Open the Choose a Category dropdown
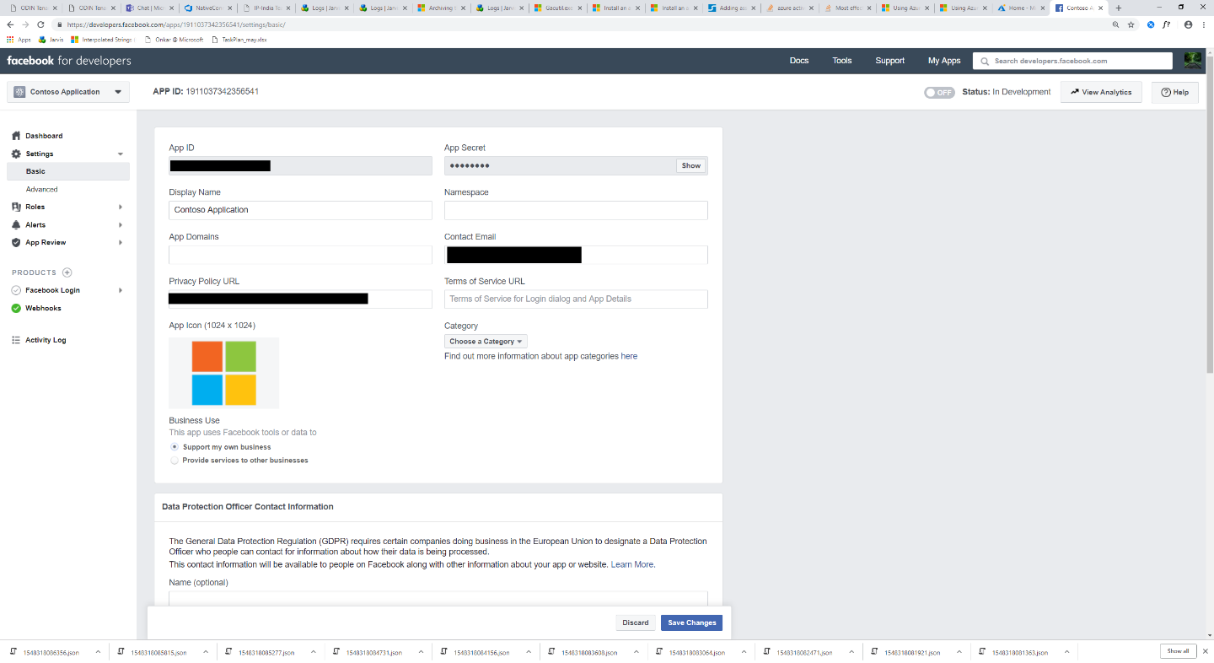 486,341
